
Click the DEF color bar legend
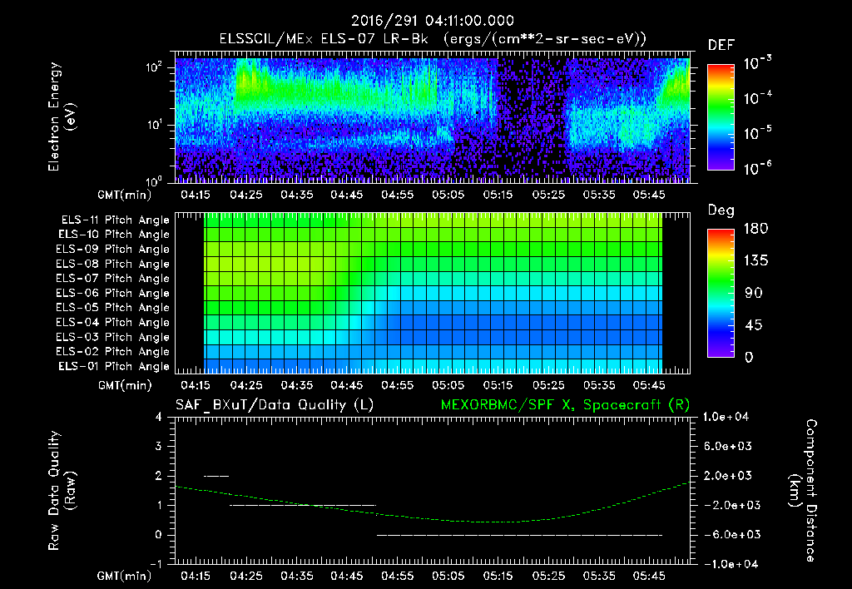(x=721, y=116)
